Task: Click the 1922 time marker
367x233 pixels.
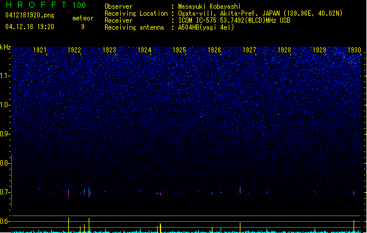Action: coord(74,50)
